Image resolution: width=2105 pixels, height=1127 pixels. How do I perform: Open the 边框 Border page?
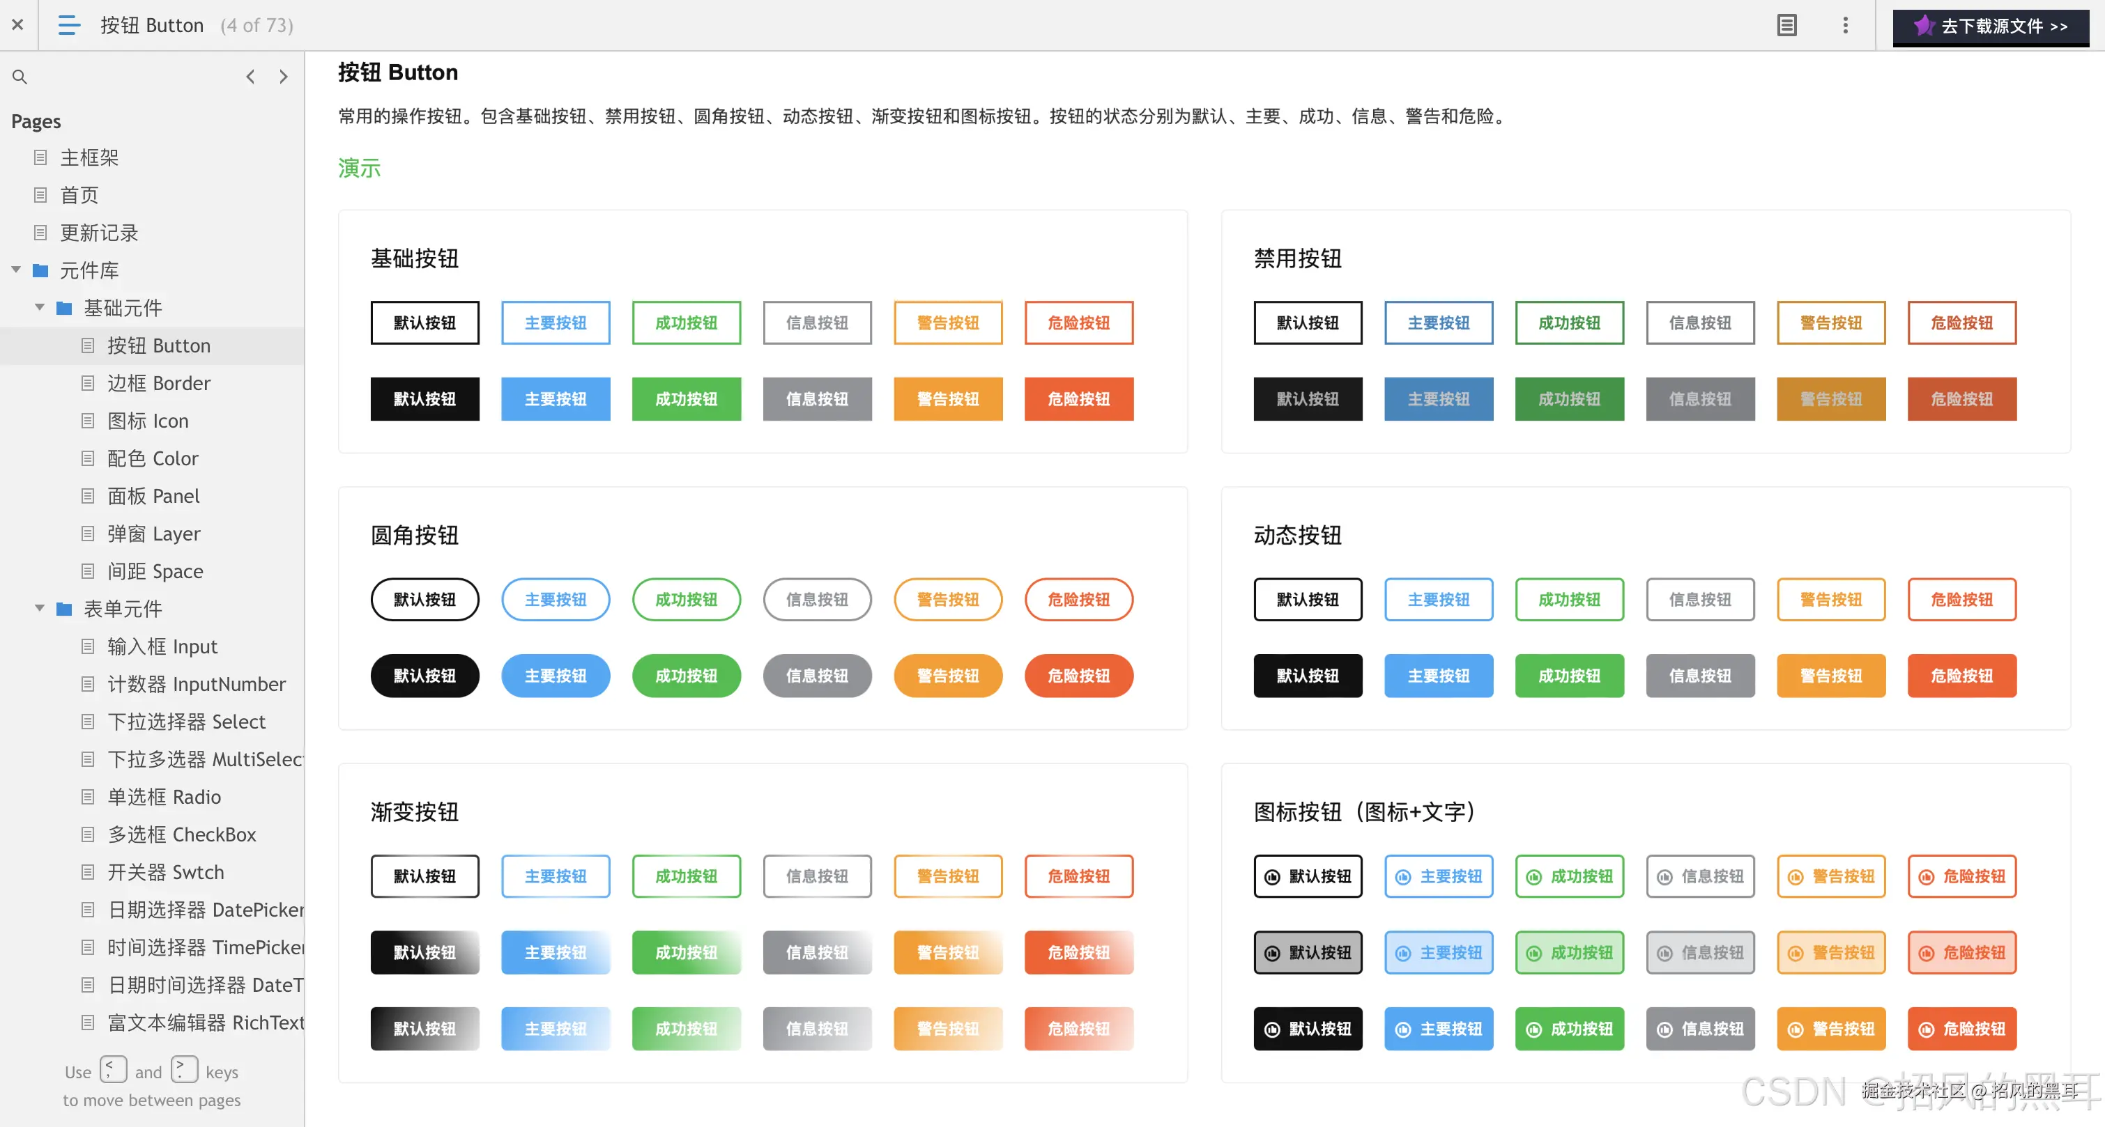[x=158, y=383]
